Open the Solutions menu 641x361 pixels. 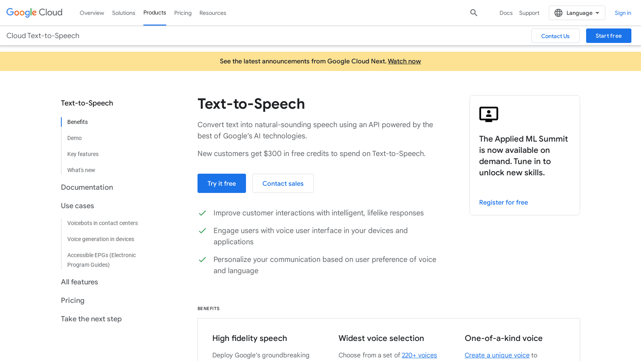(x=123, y=13)
